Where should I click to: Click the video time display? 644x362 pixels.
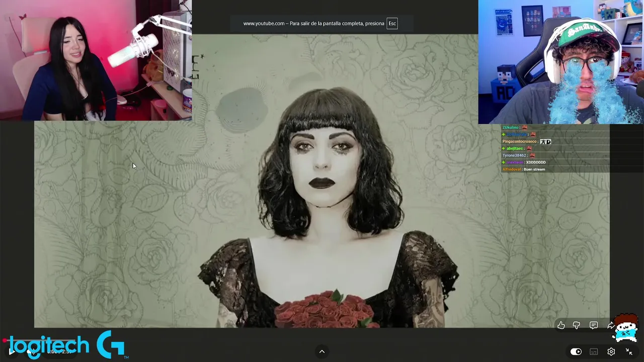59,351
